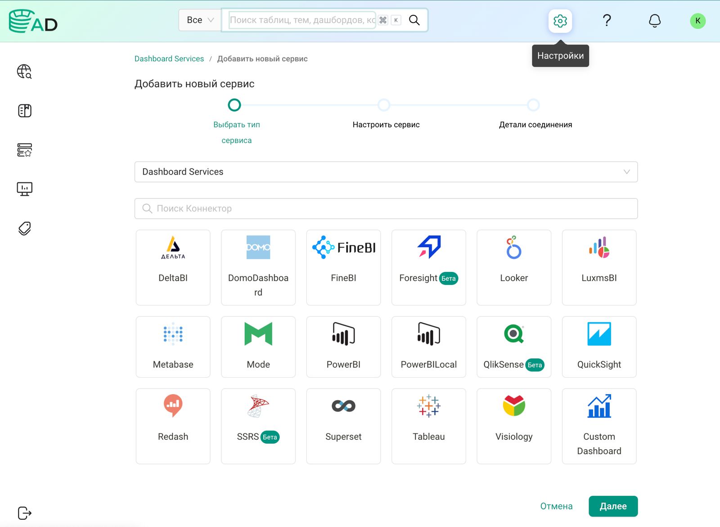720x527 pixels.
Task: Select the DeltaBI connector card
Action: click(x=173, y=267)
